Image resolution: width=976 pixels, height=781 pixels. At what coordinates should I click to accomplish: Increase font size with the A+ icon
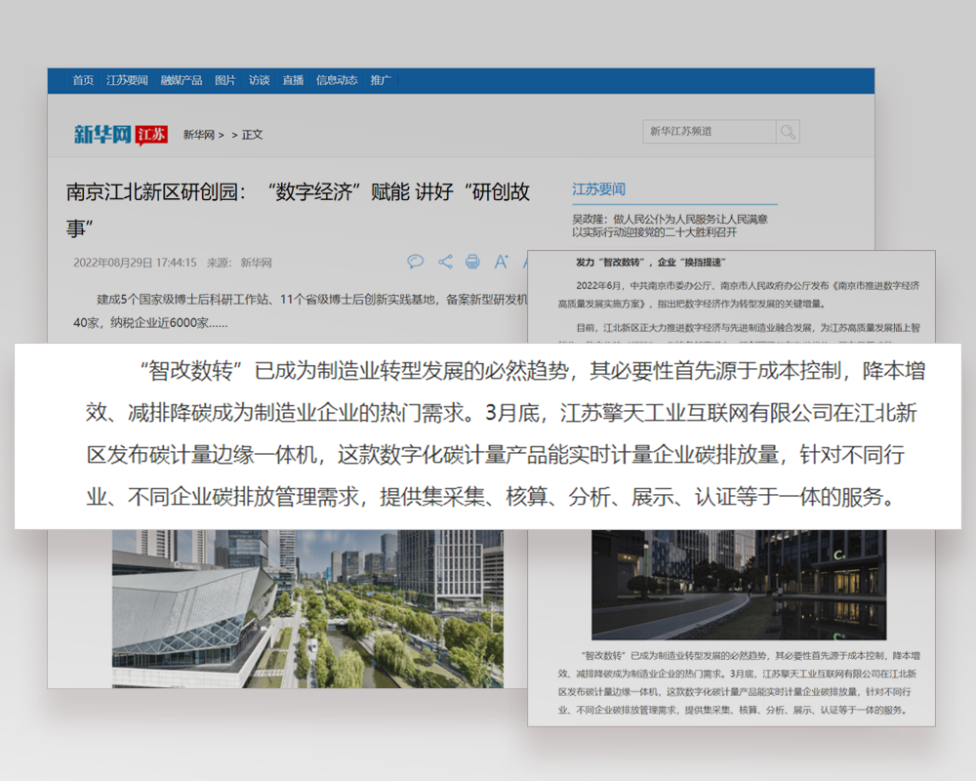pyautogui.click(x=502, y=262)
